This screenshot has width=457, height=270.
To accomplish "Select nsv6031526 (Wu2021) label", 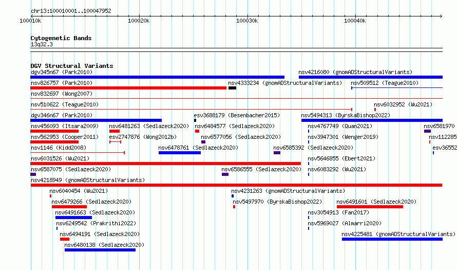I will click(x=60, y=158).
